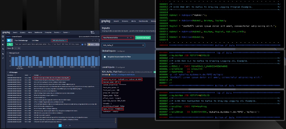Open the pilcrow description icon in search sidebar
Viewport: 286px width, 129px height.
[x=3, y=45]
